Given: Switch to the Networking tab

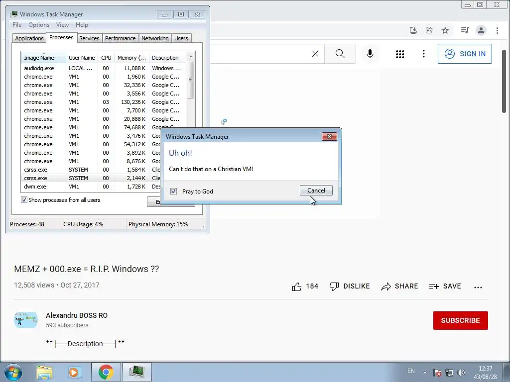Looking at the screenshot, I should pyautogui.click(x=155, y=38).
